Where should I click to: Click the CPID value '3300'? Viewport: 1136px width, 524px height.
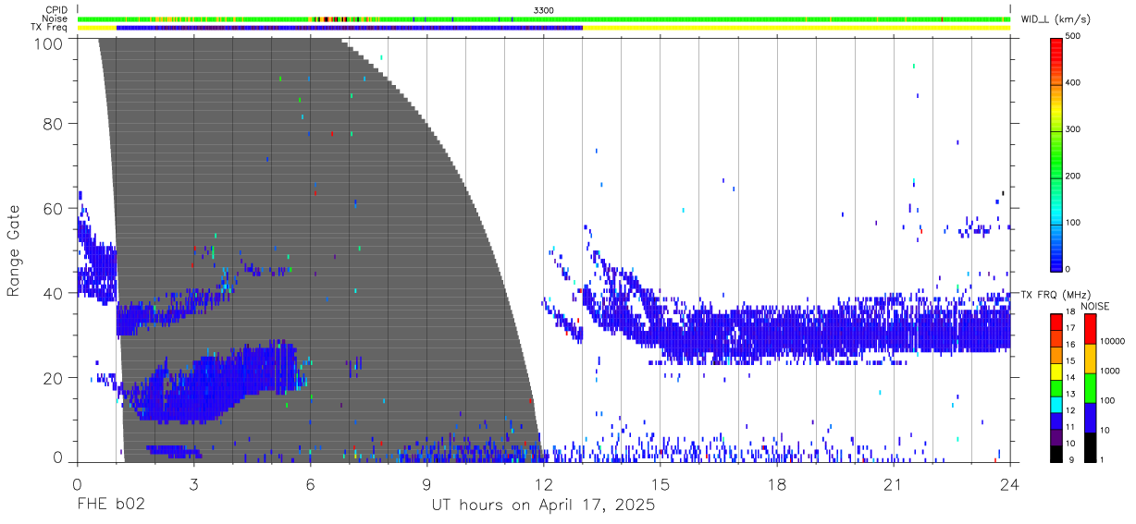[544, 9]
